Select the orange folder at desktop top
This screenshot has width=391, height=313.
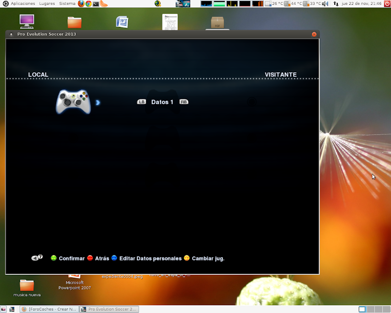tap(74, 22)
